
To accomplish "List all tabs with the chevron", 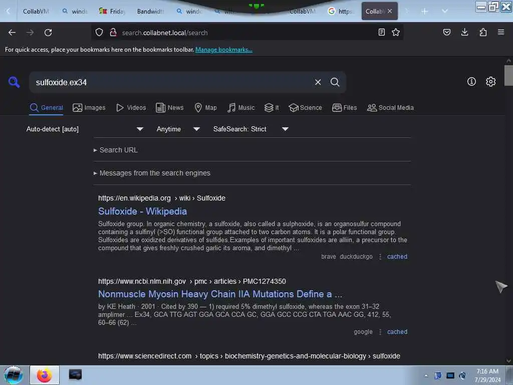I will point(445,11).
